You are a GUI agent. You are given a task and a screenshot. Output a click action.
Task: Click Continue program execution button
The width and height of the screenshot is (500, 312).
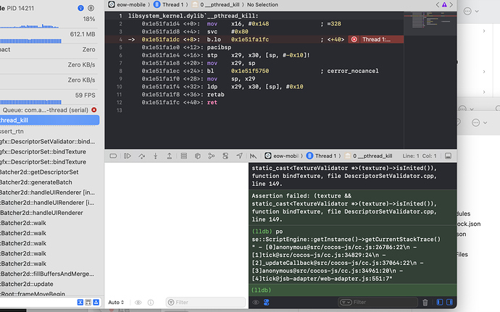[128, 156]
